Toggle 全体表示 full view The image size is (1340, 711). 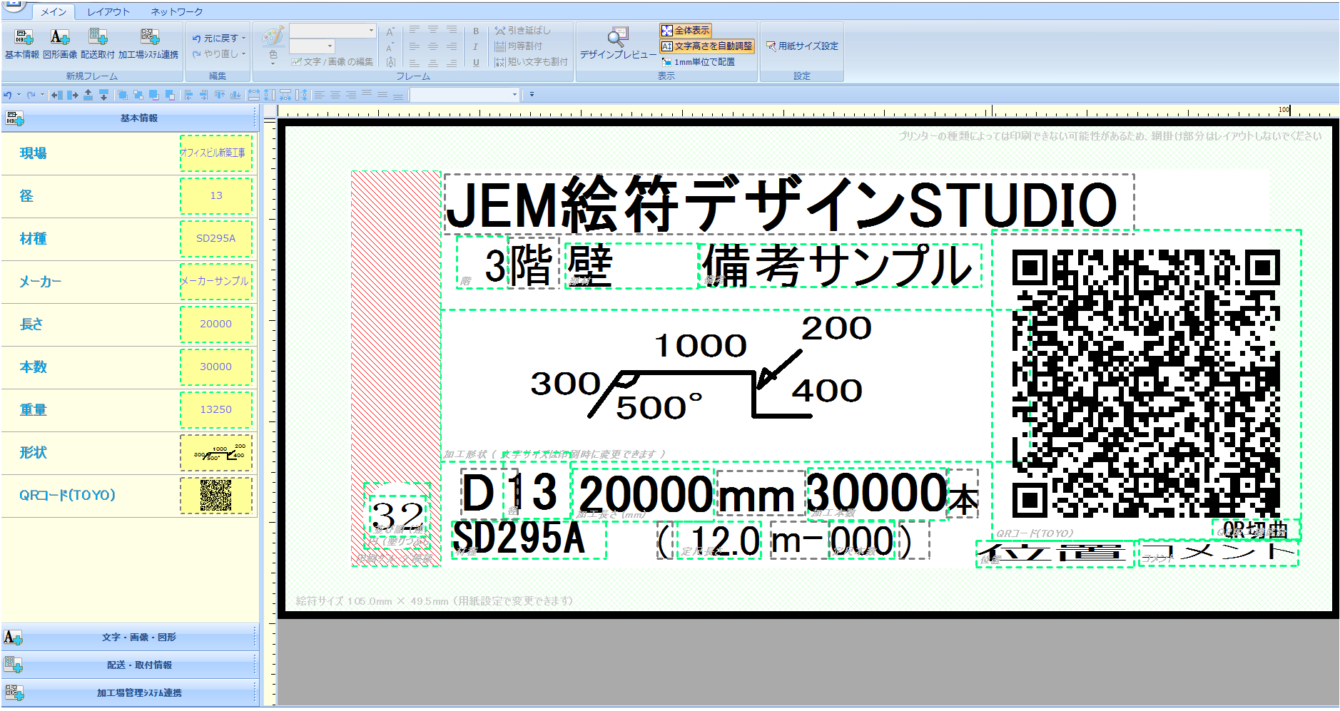[686, 30]
